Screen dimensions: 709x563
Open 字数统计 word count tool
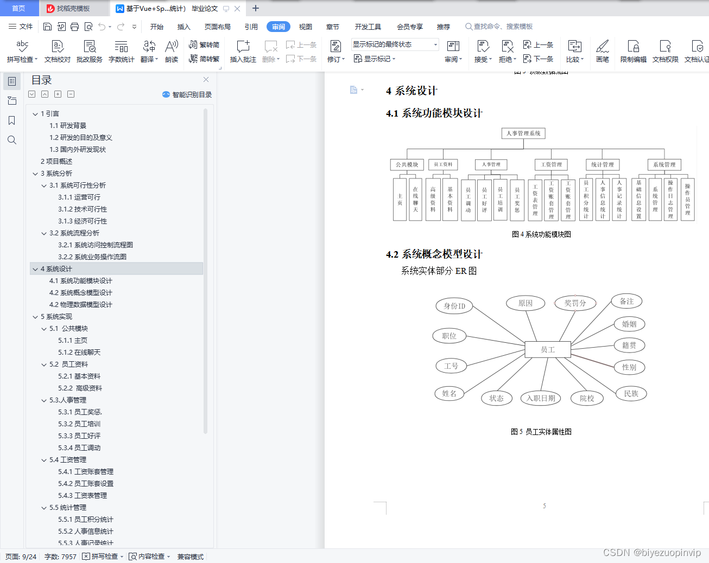pos(122,51)
